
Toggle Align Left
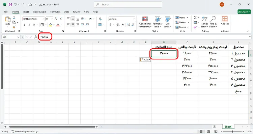68,25
